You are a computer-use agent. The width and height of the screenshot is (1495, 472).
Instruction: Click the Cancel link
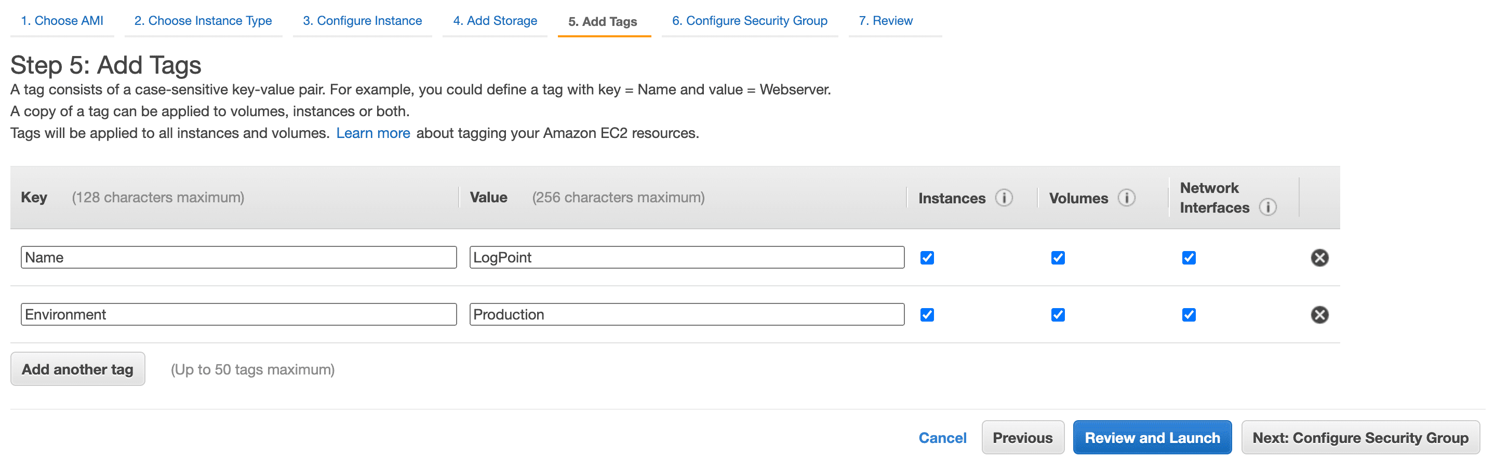tap(942, 437)
